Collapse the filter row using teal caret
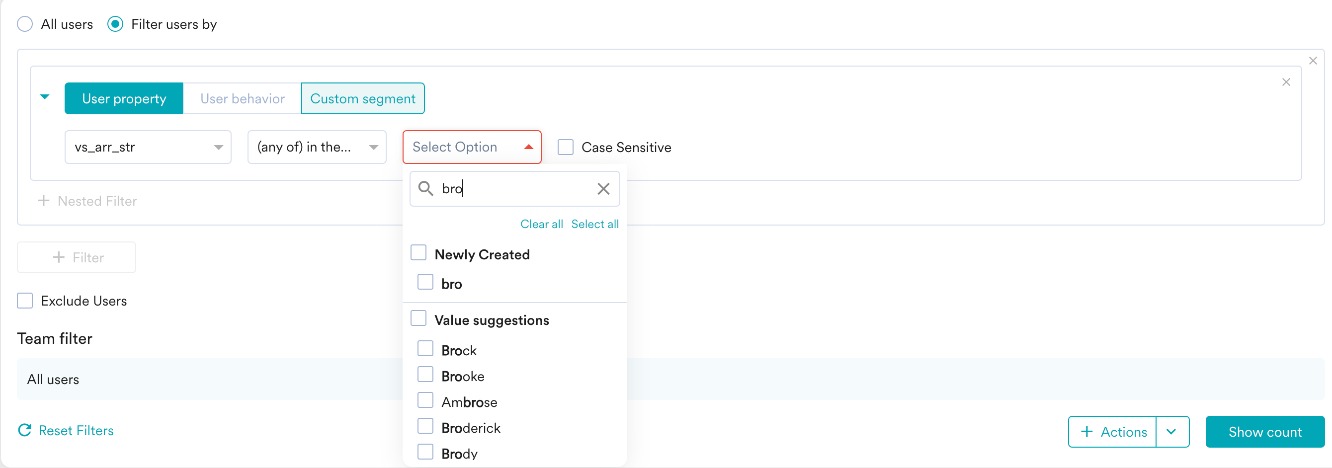The width and height of the screenshot is (1332, 468). (x=45, y=97)
